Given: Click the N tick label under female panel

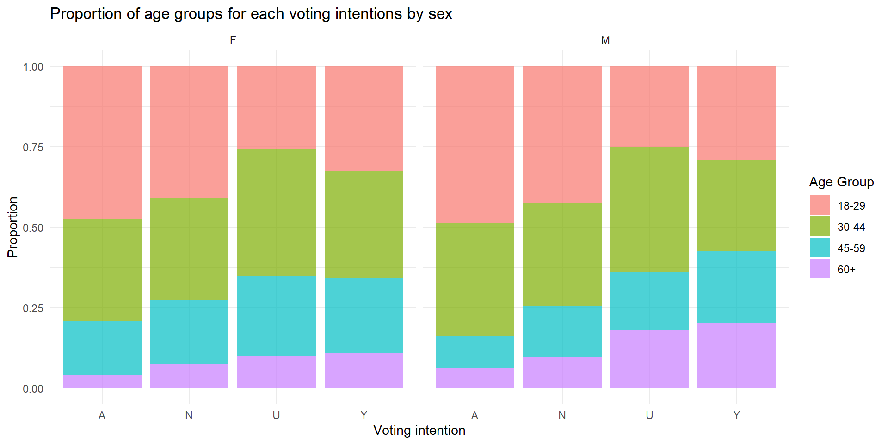Looking at the screenshot, I should click(x=189, y=415).
